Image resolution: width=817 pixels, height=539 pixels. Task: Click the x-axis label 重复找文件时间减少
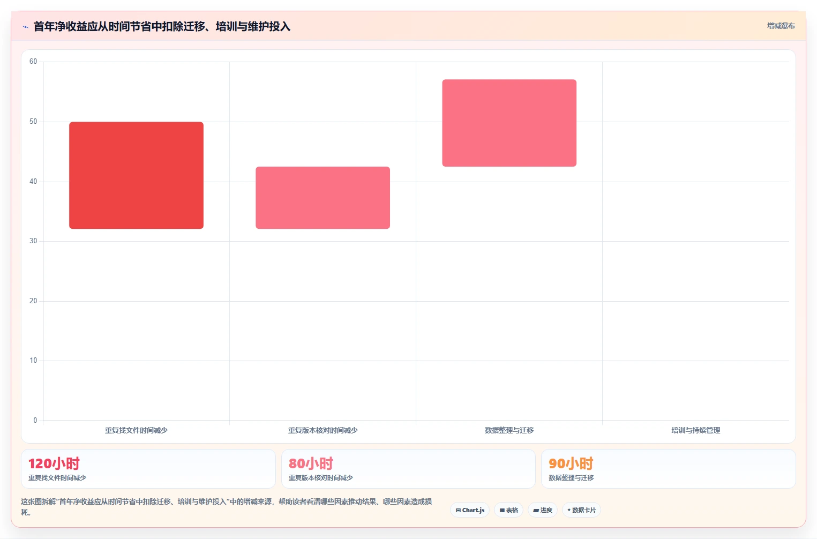[136, 430]
